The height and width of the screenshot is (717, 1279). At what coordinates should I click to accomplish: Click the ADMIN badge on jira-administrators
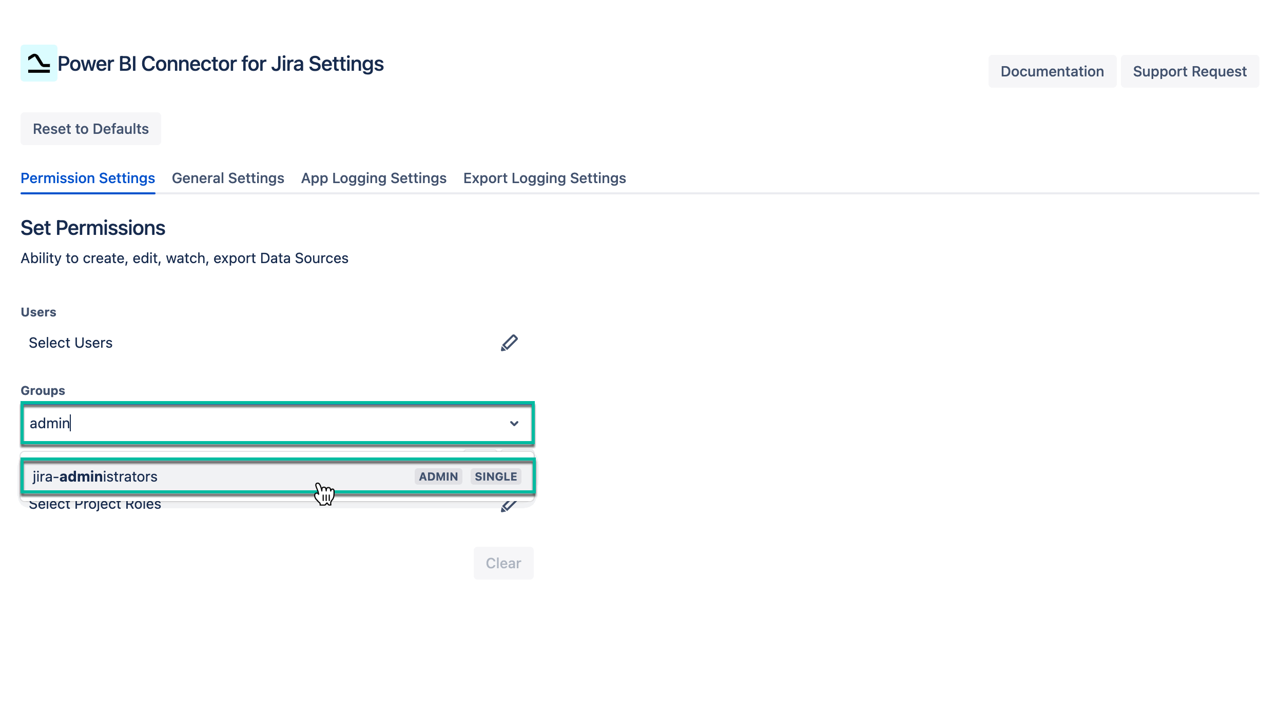[x=438, y=476]
